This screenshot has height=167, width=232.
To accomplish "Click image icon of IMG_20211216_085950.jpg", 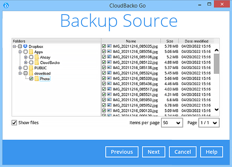I will pyautogui.click(x=109, y=100).
